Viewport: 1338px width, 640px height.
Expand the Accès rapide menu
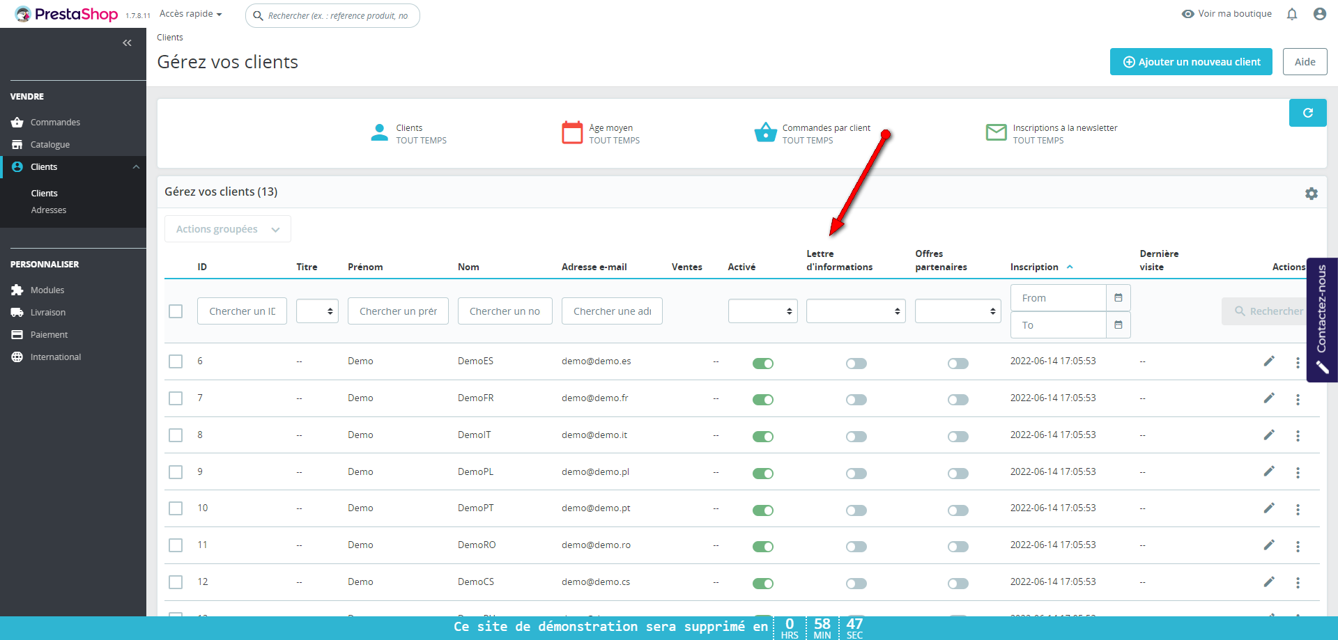click(x=190, y=14)
